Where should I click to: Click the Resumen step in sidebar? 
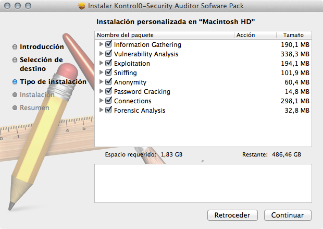(x=31, y=107)
